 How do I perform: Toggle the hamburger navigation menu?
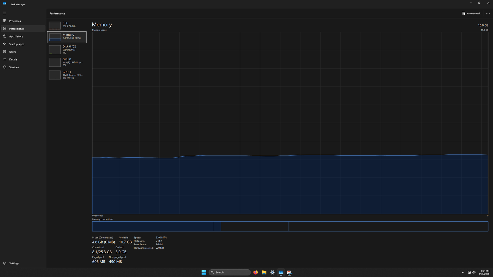[5, 13]
